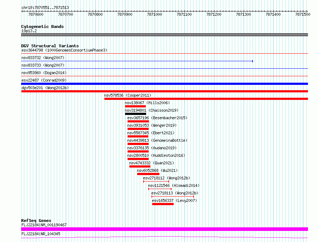Open the FLJ22184|NR_104345 gene label
The width and height of the screenshot is (318, 242).
[x=41, y=234]
